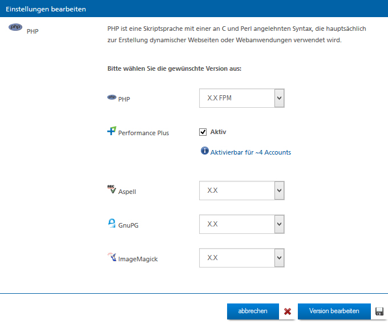Click the Aspell spellcheck ABC icon

pos(112,189)
